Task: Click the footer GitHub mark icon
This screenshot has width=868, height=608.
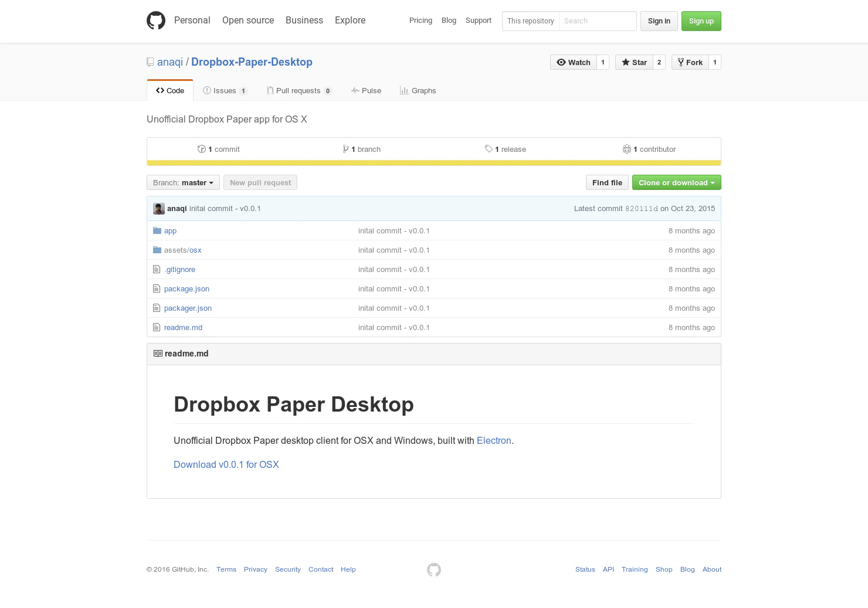Action: coord(434,569)
